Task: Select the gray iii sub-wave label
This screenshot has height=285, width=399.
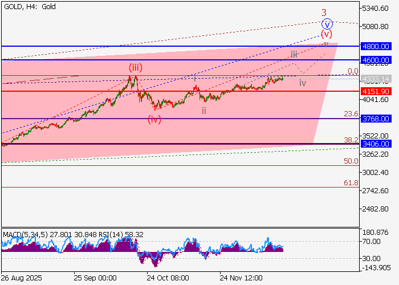Action: 294,54
